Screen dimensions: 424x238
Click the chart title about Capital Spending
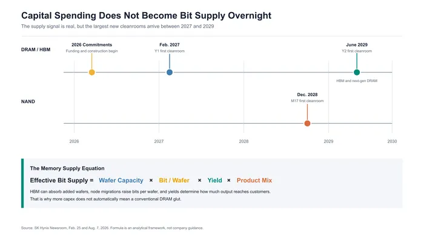click(x=147, y=15)
